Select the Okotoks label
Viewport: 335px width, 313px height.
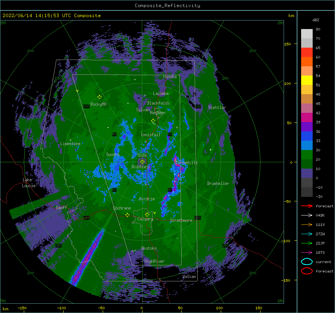coord(149,248)
